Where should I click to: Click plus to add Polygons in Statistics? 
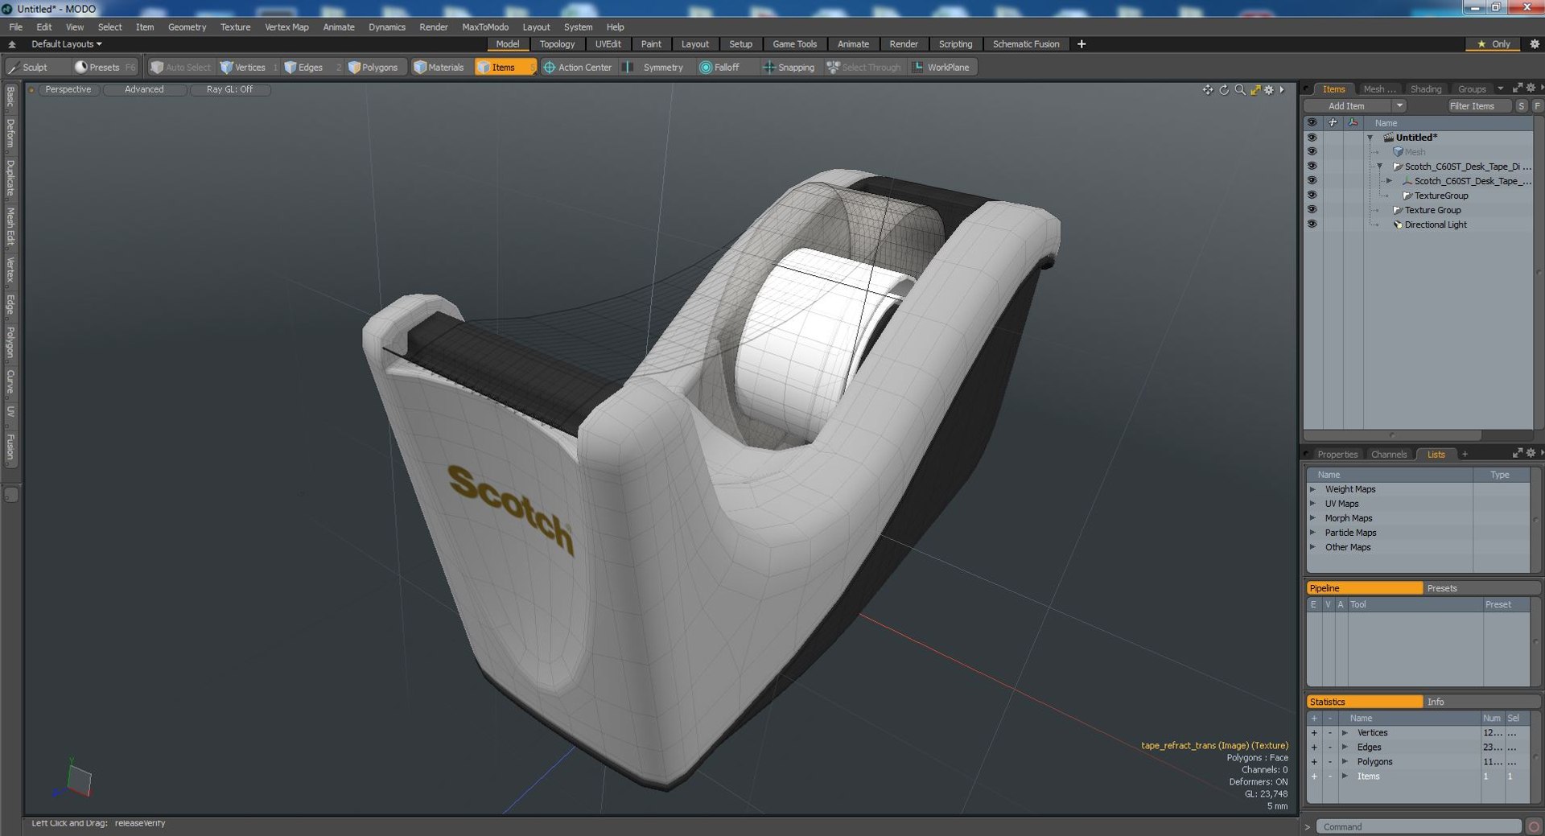pyautogui.click(x=1314, y=762)
